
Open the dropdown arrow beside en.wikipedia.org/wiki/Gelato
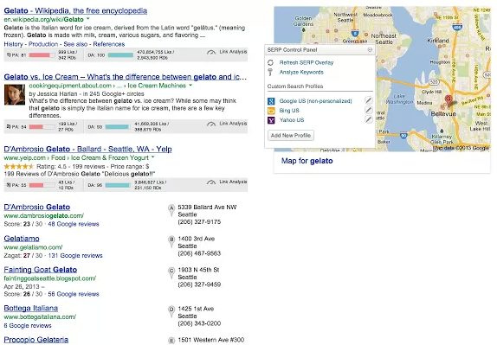point(88,19)
